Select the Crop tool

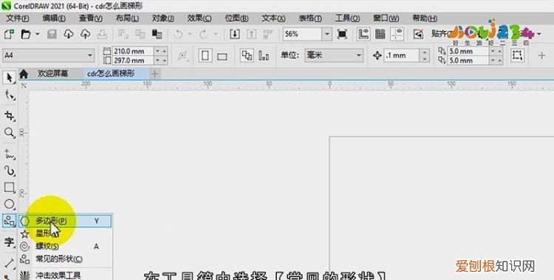point(9,115)
